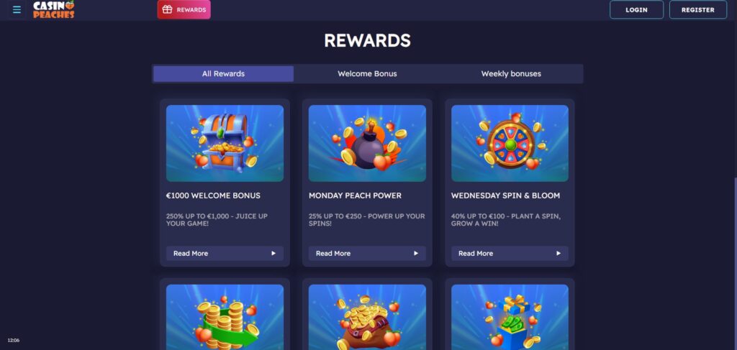Viewport: 737px width, 350px height.
Task: Open the spinning wheel Wednesday bonus image
Action: [x=510, y=143]
